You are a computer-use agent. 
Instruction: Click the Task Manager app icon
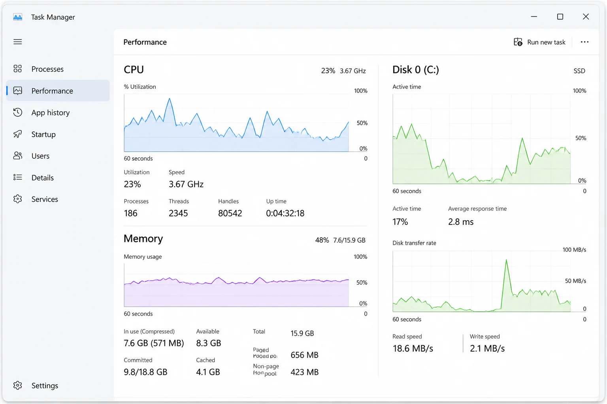(x=18, y=17)
